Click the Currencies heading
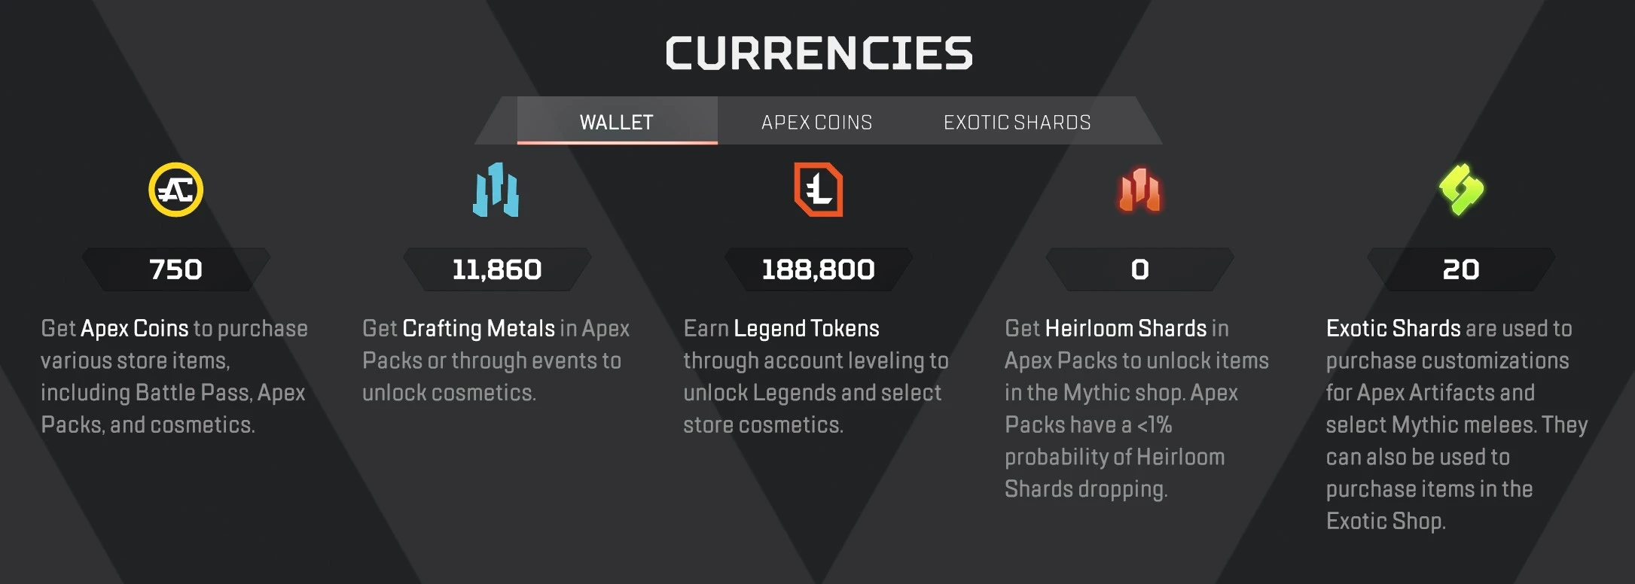1635x584 pixels. point(819,53)
